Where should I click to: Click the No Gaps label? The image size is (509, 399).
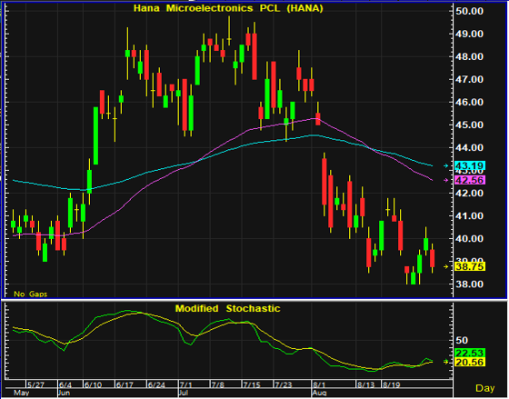(31, 294)
